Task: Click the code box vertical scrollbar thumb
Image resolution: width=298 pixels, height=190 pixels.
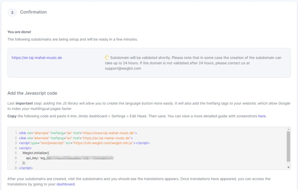Action: click(x=288, y=146)
